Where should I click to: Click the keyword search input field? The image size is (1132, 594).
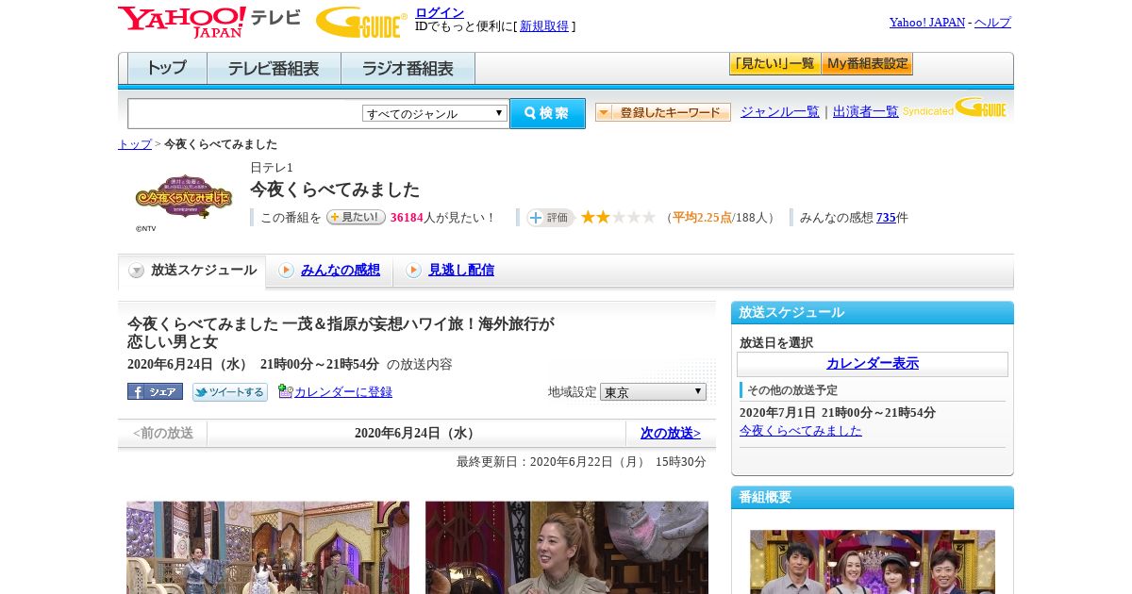tap(244, 113)
